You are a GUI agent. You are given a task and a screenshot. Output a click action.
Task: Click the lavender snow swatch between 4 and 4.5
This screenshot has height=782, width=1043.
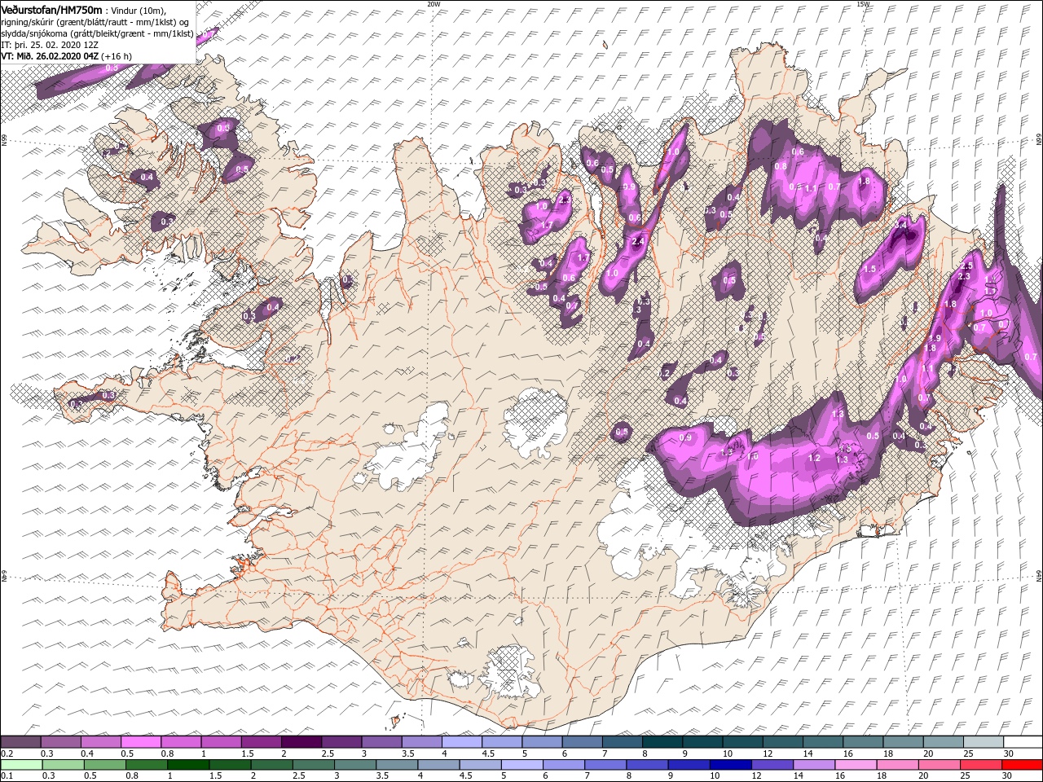[462, 742]
